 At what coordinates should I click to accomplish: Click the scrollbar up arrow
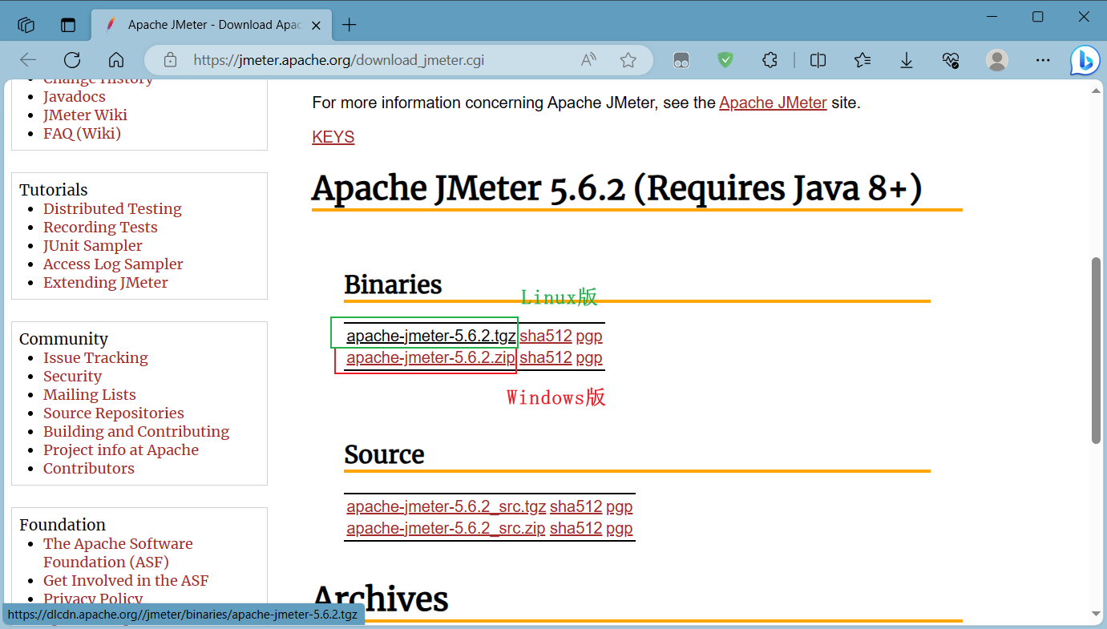pyautogui.click(x=1097, y=91)
